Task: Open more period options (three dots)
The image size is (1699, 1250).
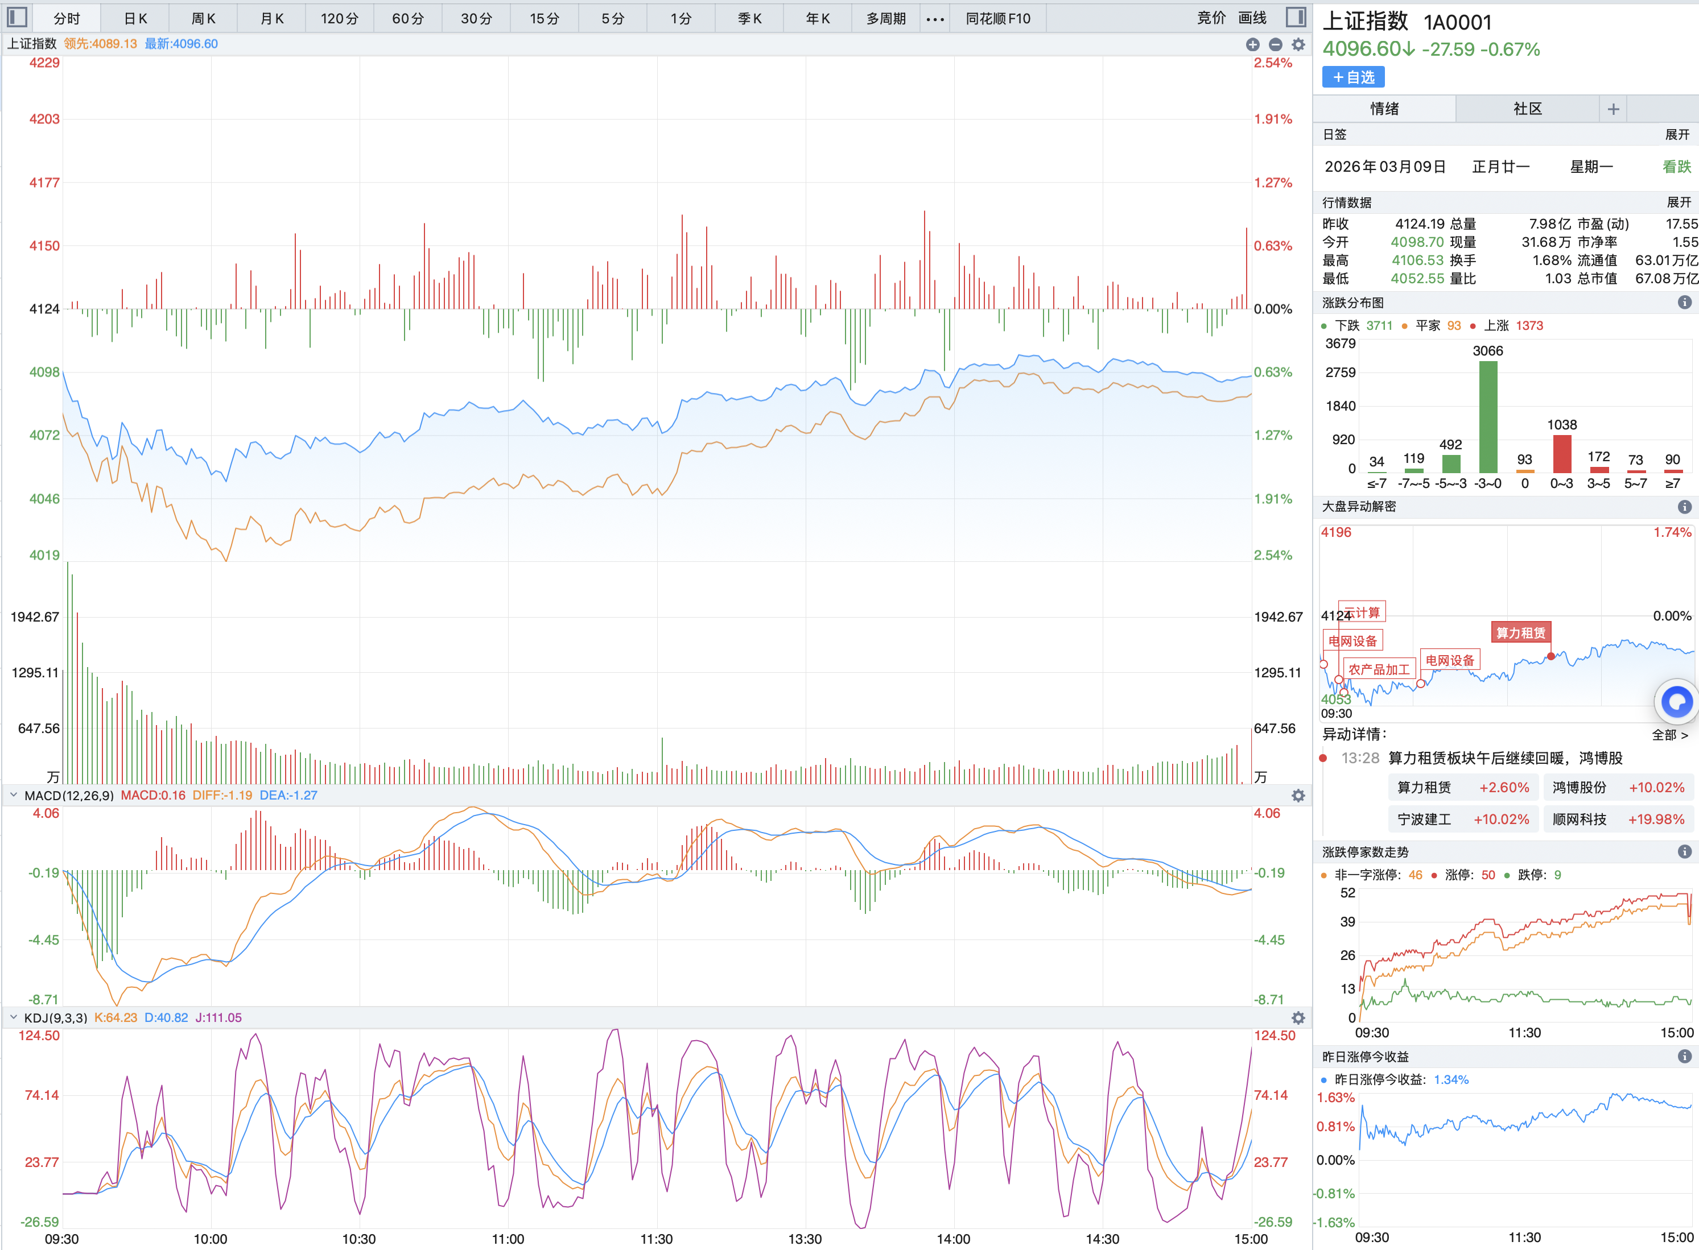Action: pos(935,19)
